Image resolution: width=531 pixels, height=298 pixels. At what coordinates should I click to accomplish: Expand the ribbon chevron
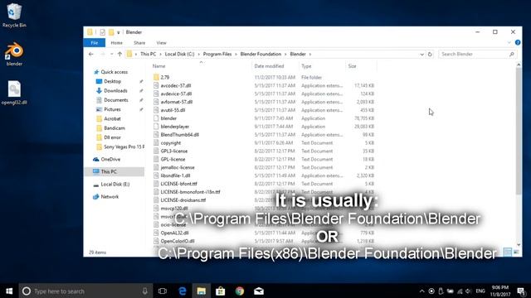pyautogui.click(x=509, y=42)
